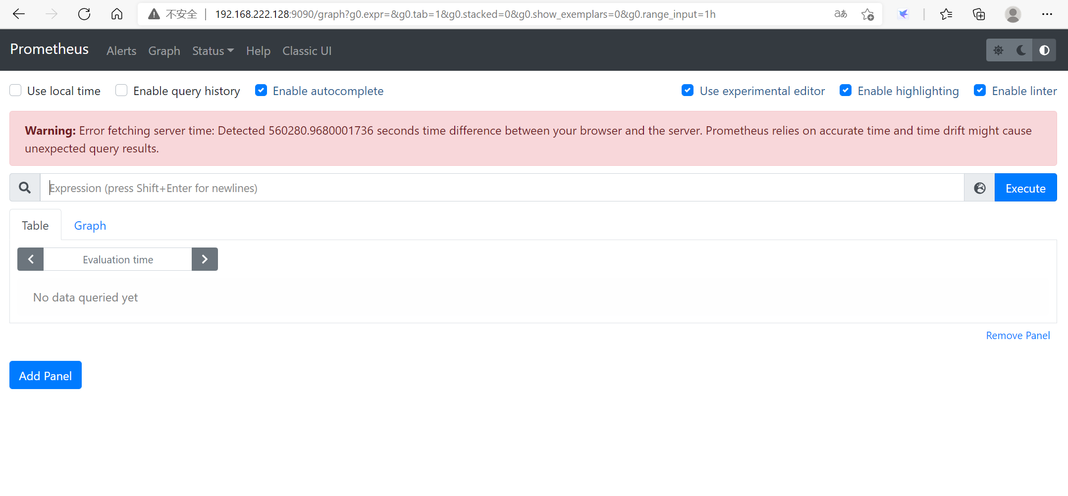Open the favorites list icon
This screenshot has height=496, width=1068.
pos(946,14)
